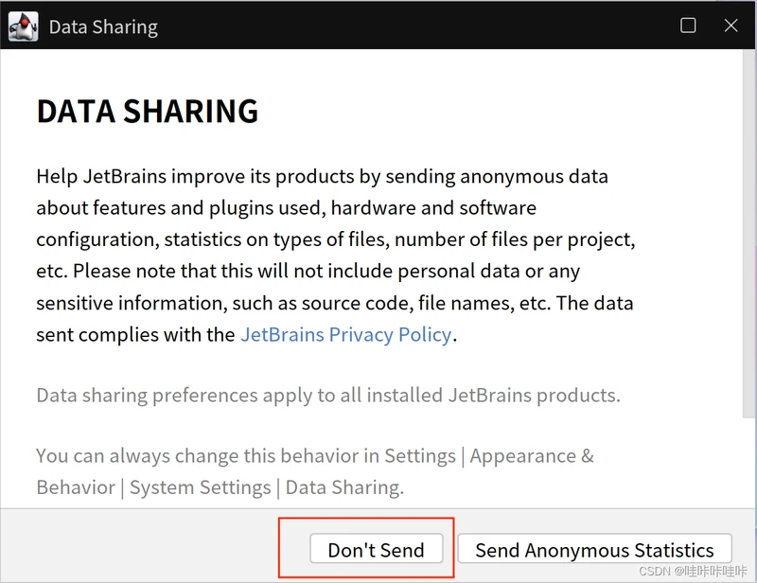Click the word Settings in the hint path
Viewport: 757px width, 583px height.
pyautogui.click(x=419, y=455)
